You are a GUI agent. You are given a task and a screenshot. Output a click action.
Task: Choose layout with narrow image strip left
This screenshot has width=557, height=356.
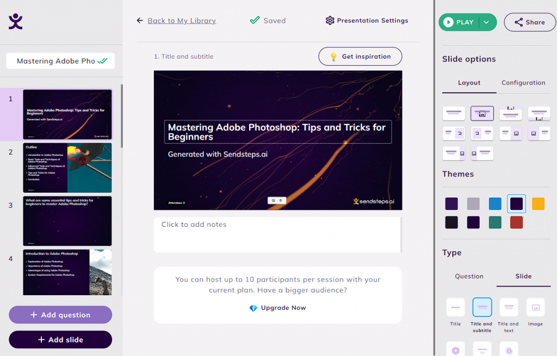pyautogui.click(x=482, y=153)
